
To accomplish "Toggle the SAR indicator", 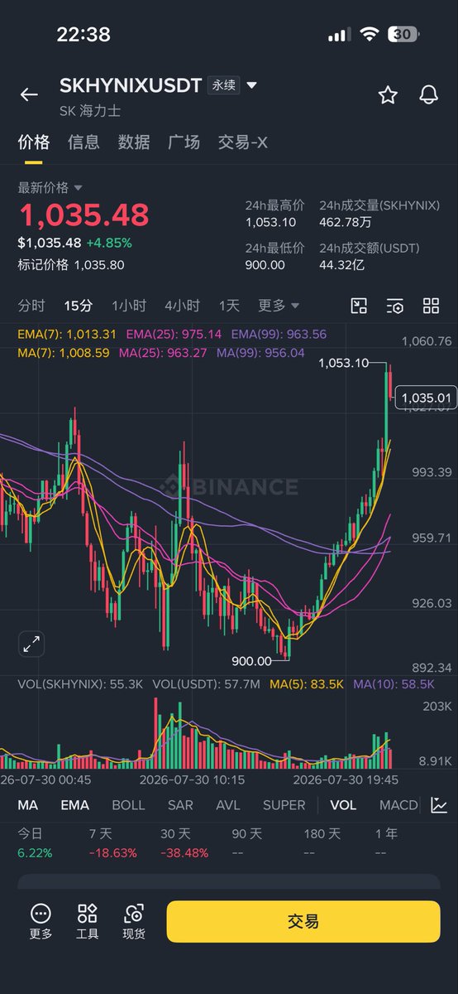I will pyautogui.click(x=180, y=805).
